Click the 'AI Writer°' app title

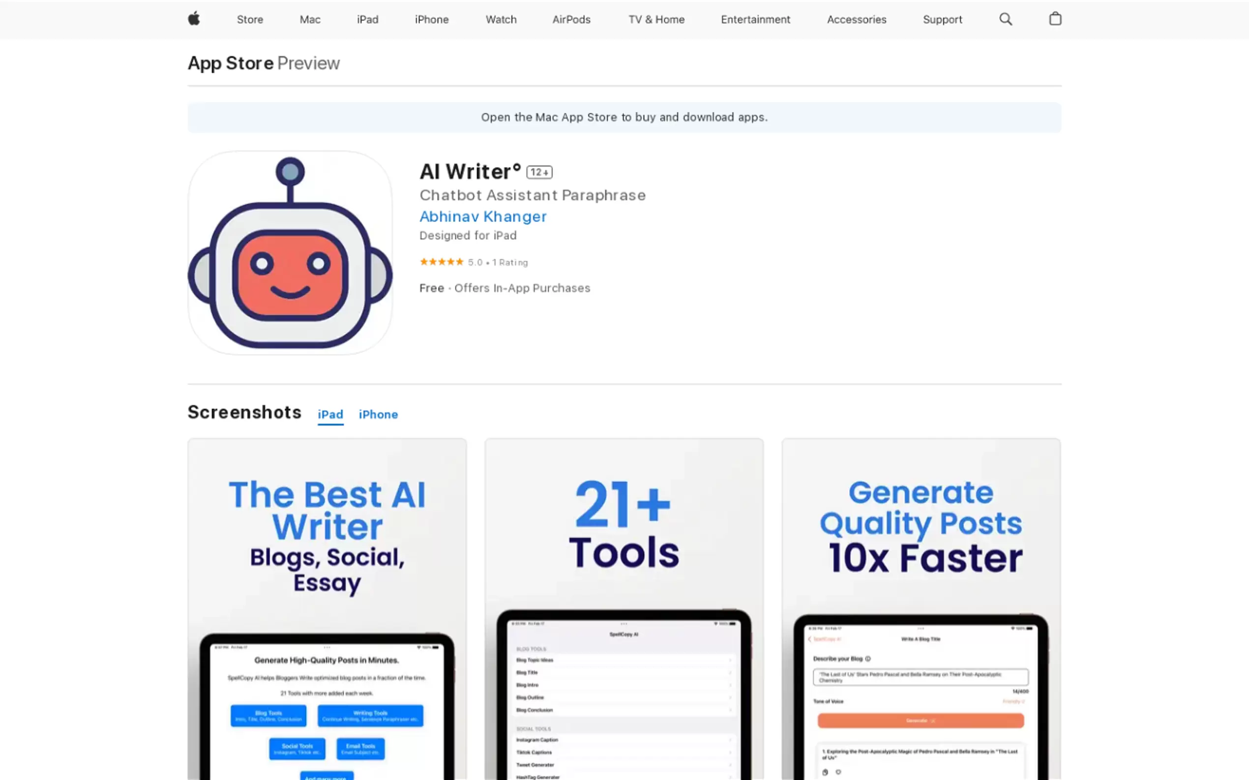[471, 172]
